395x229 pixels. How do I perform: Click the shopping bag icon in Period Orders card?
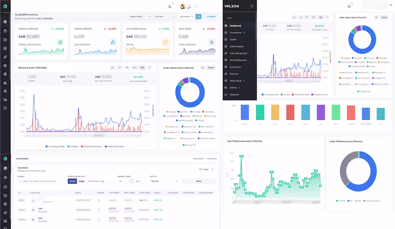(113, 42)
